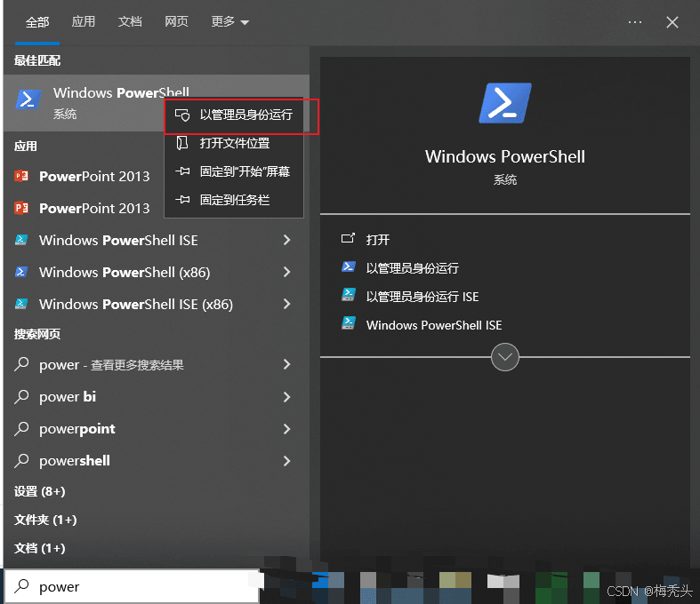Expand arrow for Windows PowerShell ISE
Image resolution: width=700 pixels, height=604 pixels.
coord(286,240)
